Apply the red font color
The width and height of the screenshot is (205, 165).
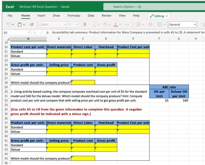[116, 24]
